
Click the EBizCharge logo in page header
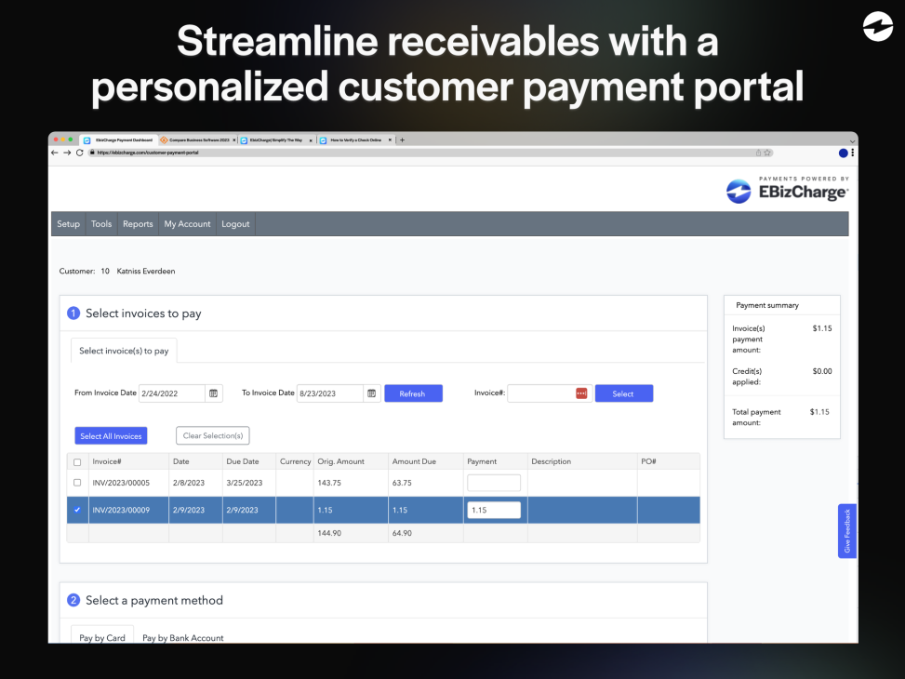(786, 191)
